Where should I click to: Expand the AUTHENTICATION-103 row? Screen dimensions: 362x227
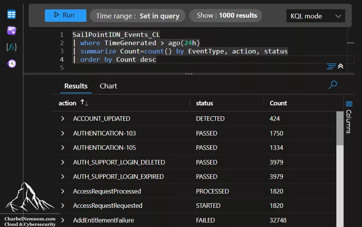(x=63, y=133)
